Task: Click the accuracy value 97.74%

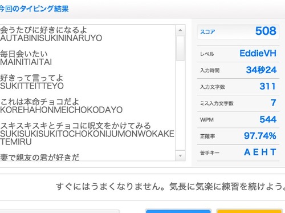Action: tap(260, 136)
